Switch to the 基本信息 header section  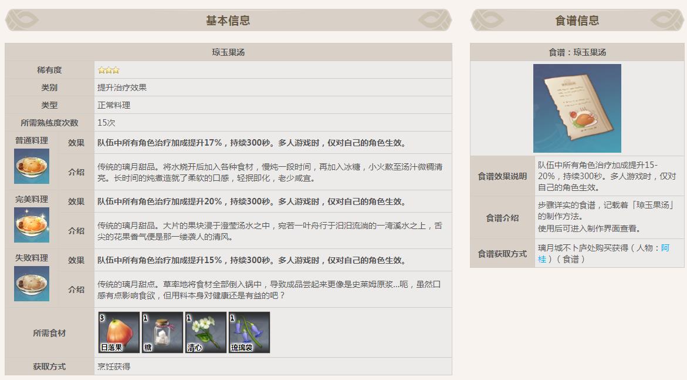[x=228, y=19]
